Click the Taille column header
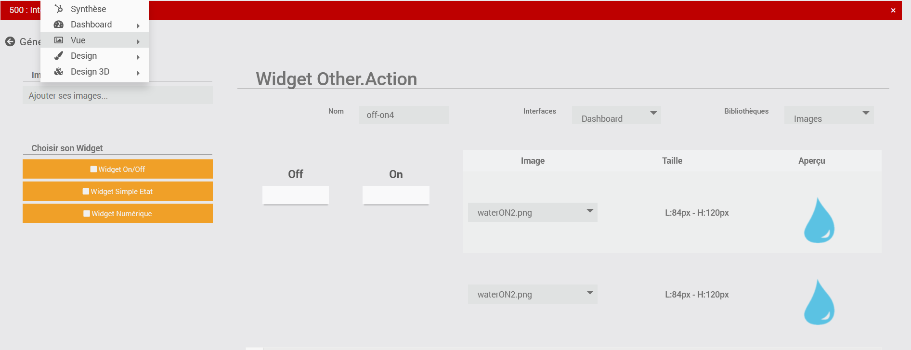 (x=672, y=161)
